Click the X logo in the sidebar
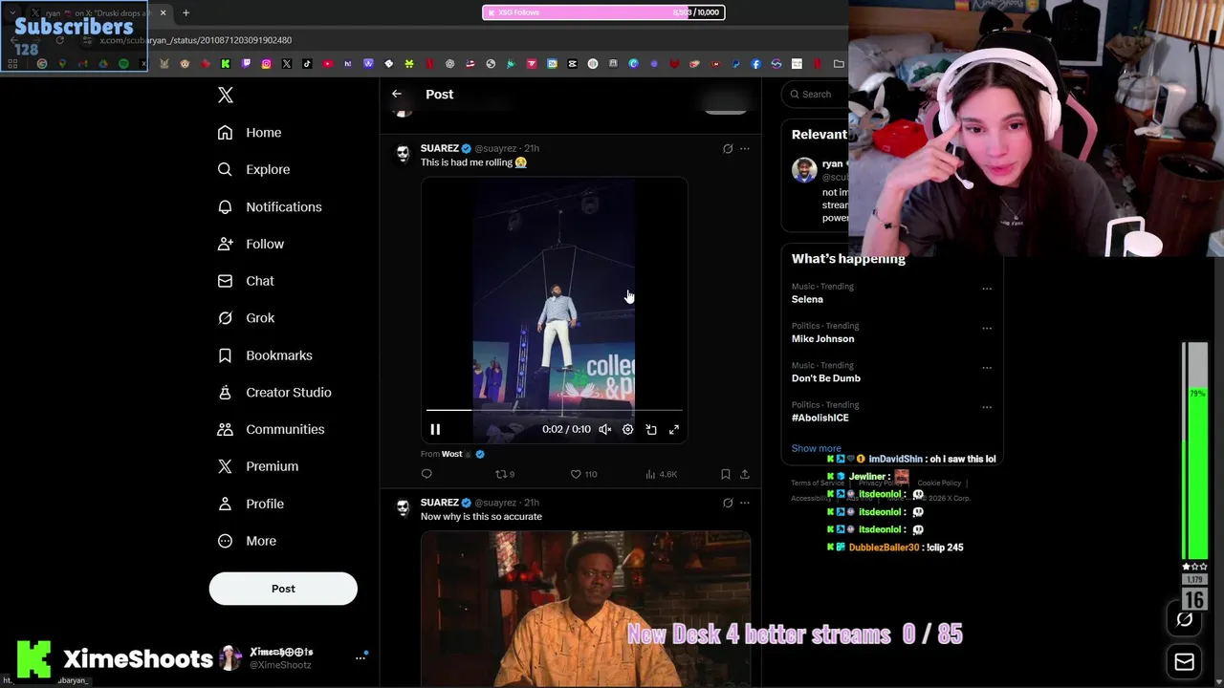This screenshot has width=1224, height=688. 226,95
